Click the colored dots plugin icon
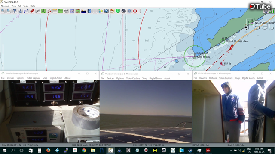275x154 pixels. pos(101,11)
